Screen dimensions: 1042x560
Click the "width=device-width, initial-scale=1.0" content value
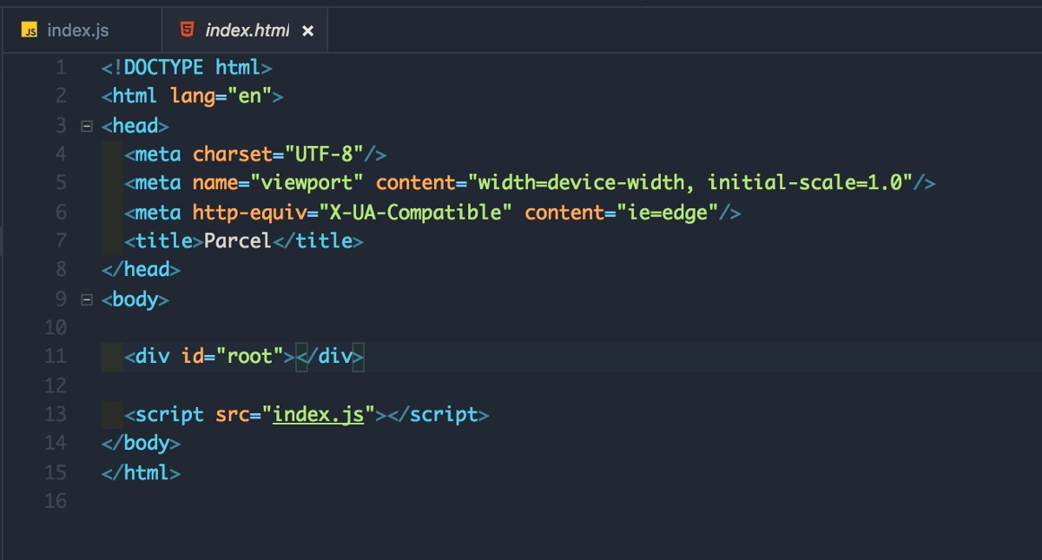pyautogui.click(x=690, y=183)
